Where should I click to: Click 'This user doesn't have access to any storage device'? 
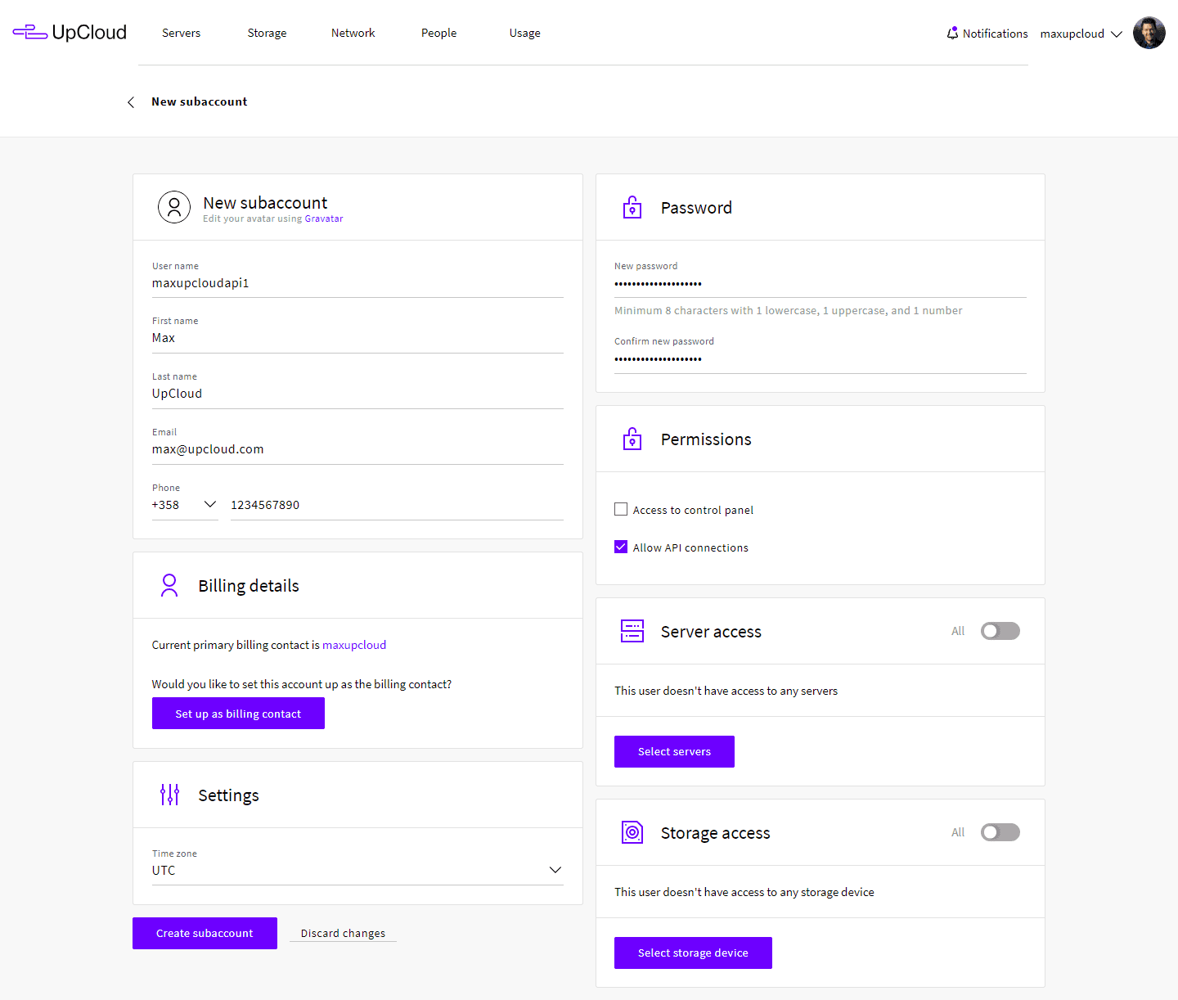[744, 892]
